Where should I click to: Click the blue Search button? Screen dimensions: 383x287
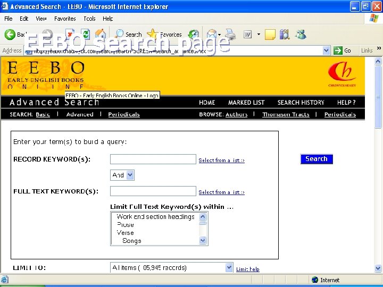tap(317, 159)
